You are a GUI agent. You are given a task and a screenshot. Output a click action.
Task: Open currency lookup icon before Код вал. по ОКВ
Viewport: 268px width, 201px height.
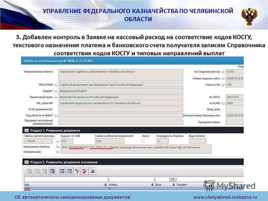pyautogui.click(x=58, y=141)
